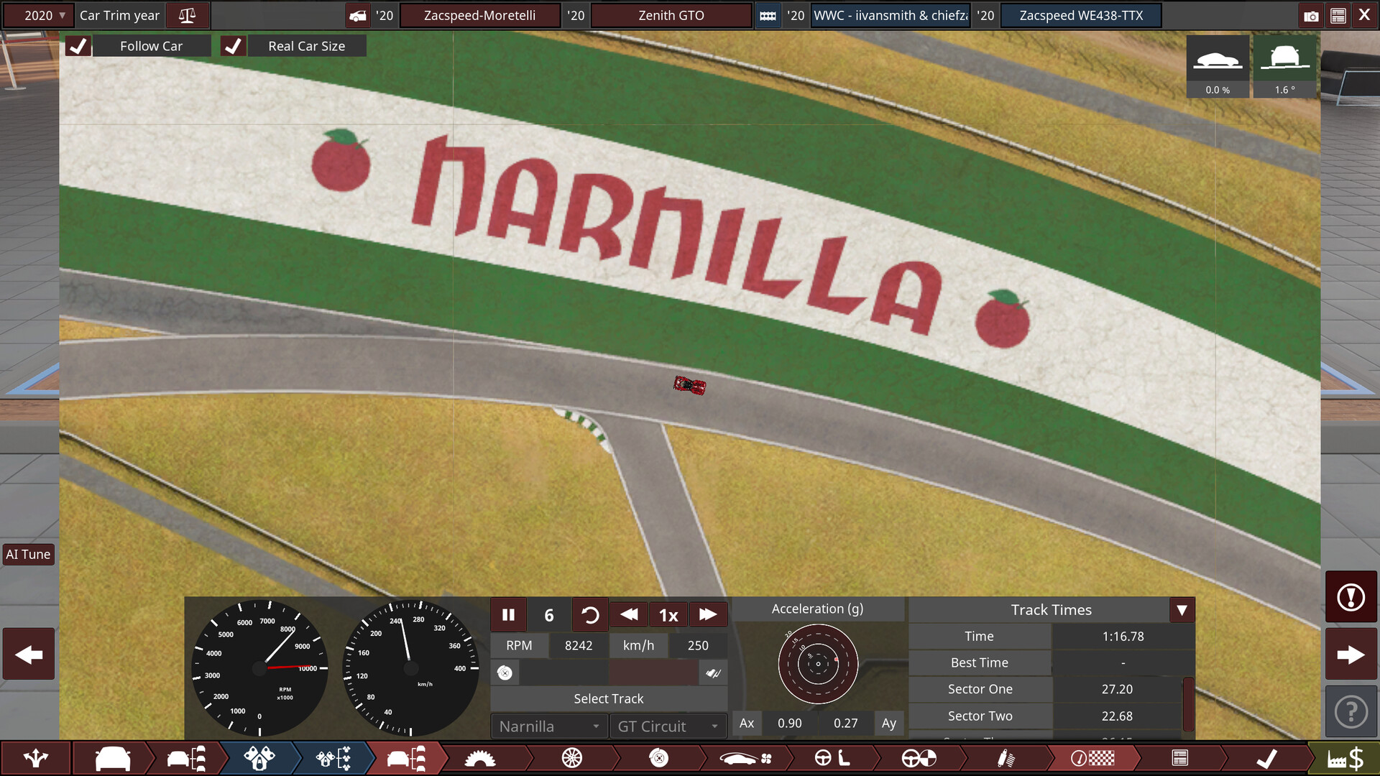
Task: Click the aerodynamics car icon
Action: coord(744,758)
